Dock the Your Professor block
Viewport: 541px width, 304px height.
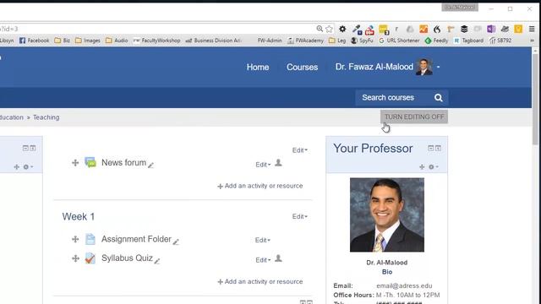click(438, 149)
